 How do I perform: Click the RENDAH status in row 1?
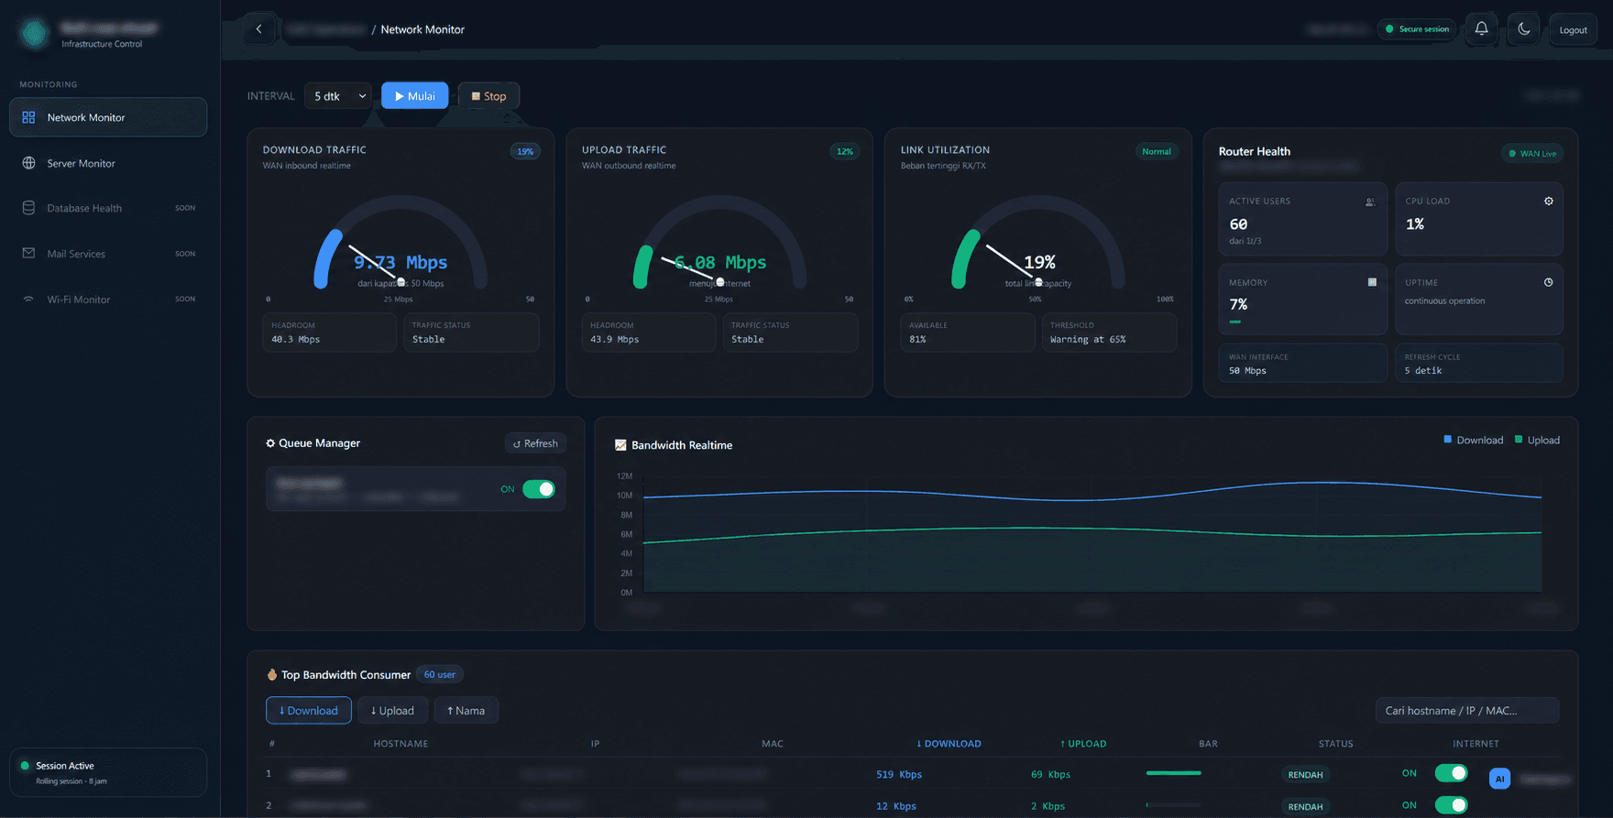1306,775
